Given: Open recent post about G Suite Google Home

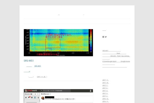Looking at the screenshot, I should point(116,63).
